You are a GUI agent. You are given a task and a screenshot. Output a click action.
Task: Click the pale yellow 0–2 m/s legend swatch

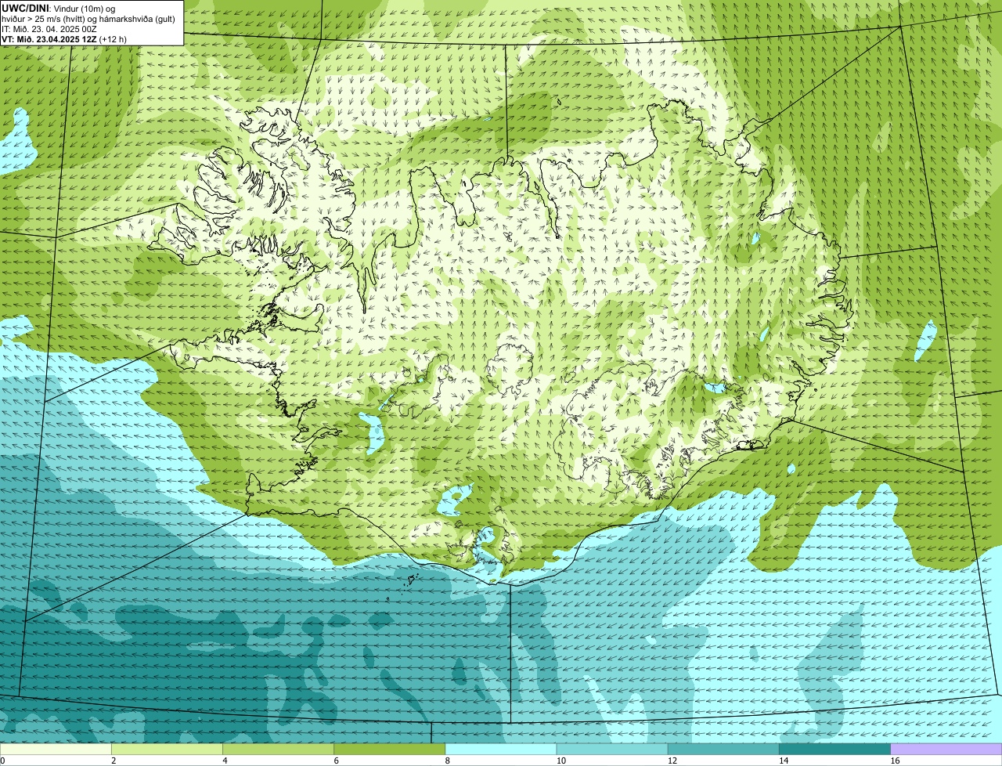click(56, 750)
